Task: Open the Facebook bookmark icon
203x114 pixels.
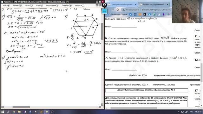Action: click(149, 14)
